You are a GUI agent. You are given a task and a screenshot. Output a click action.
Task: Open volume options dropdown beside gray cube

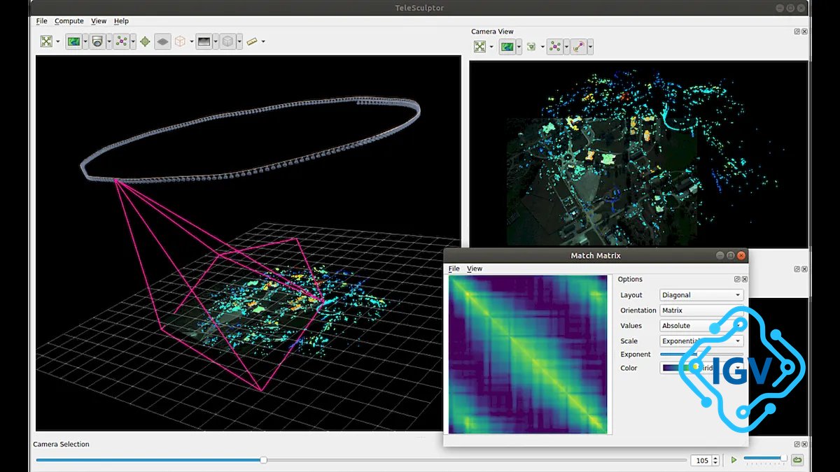point(239,41)
